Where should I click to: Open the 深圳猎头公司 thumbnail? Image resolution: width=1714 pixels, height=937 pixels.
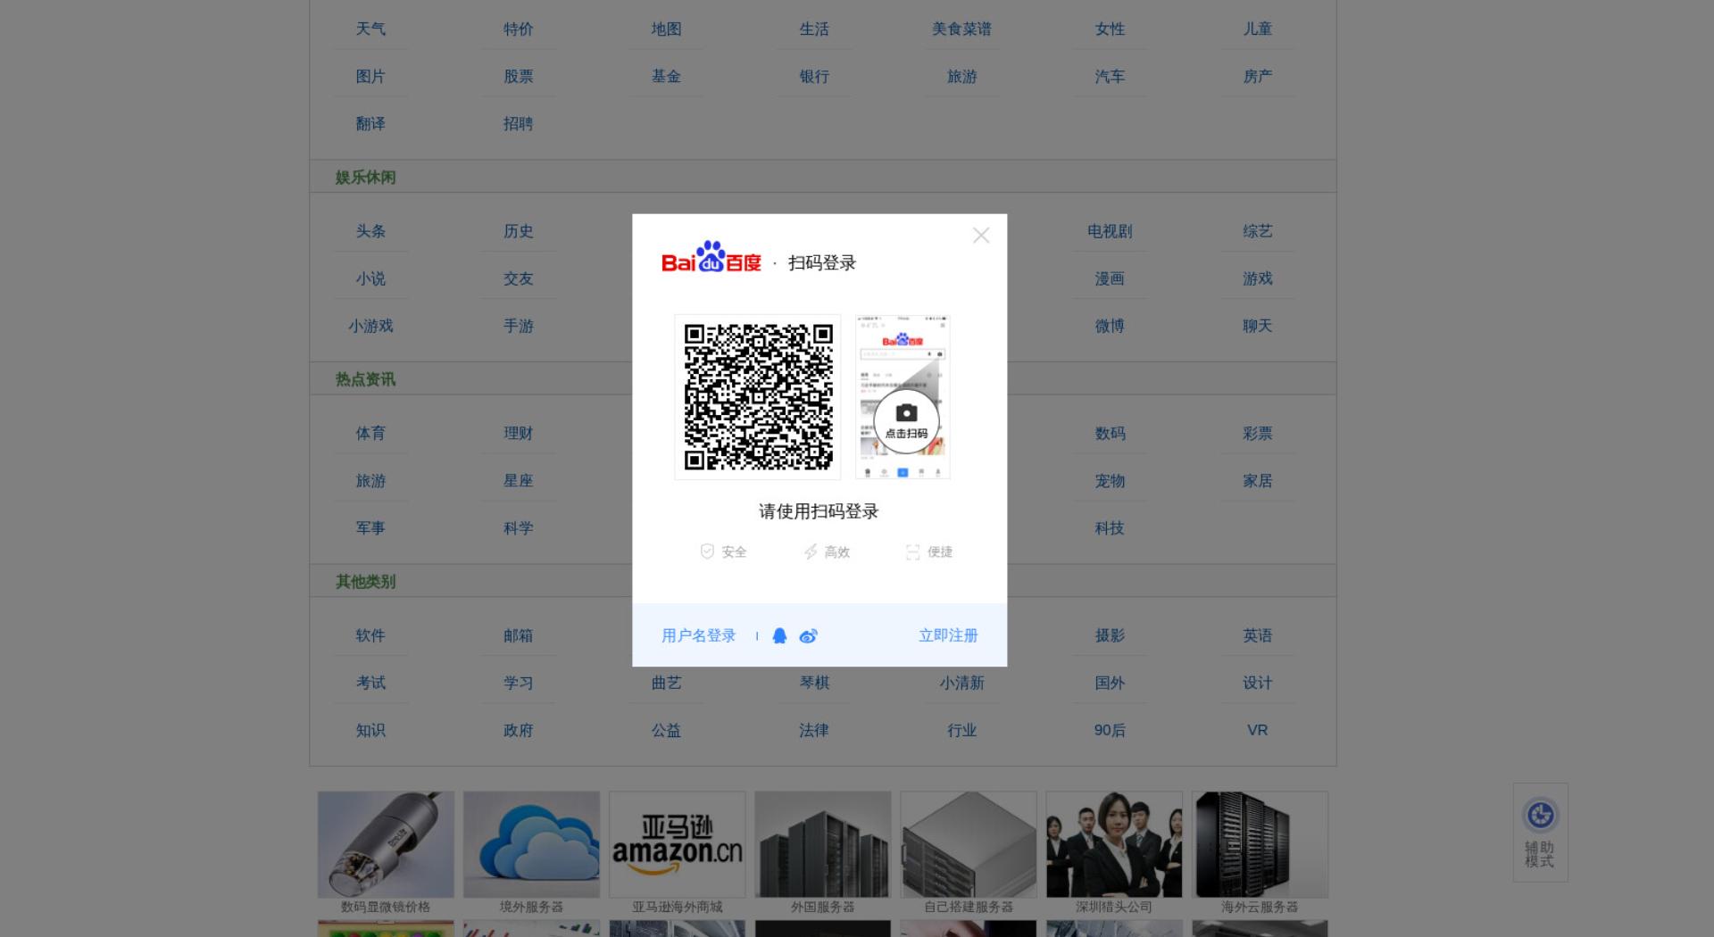(x=1114, y=844)
